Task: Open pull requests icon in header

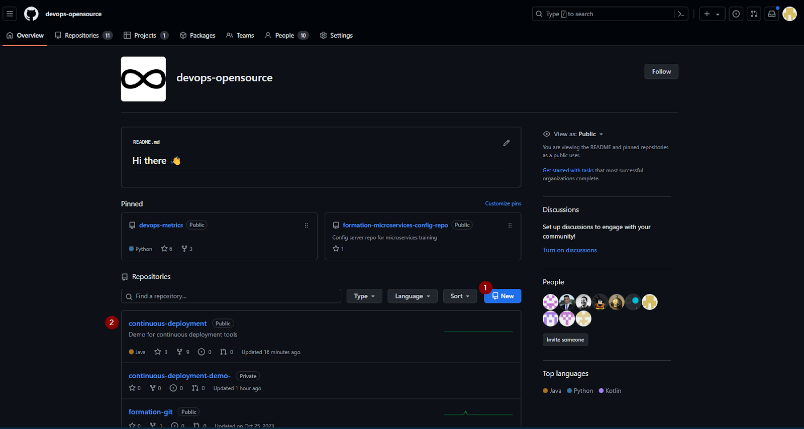Action: (754, 14)
